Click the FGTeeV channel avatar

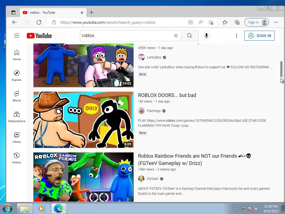[x=141, y=179]
